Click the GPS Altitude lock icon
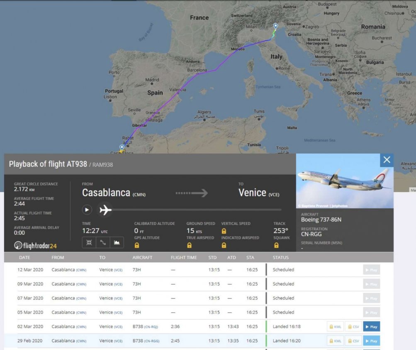416x350 pixels. tap(137, 245)
